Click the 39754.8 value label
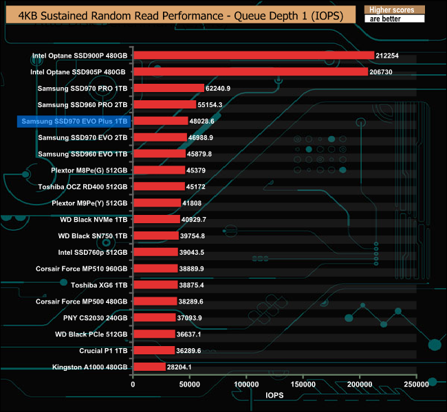This screenshot has height=412, width=447. pos(193,236)
